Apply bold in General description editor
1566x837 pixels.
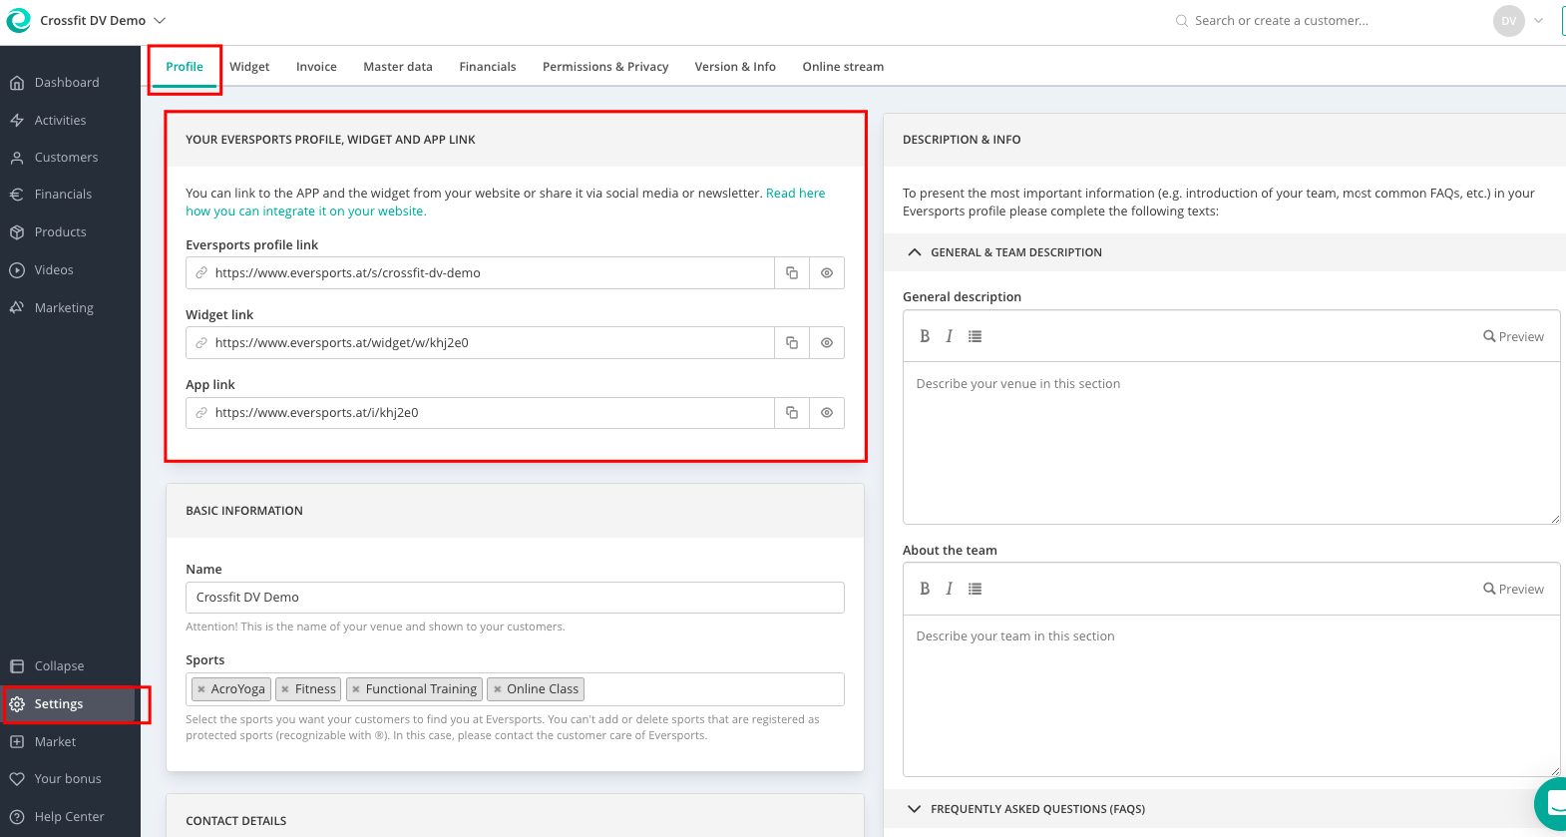925,336
